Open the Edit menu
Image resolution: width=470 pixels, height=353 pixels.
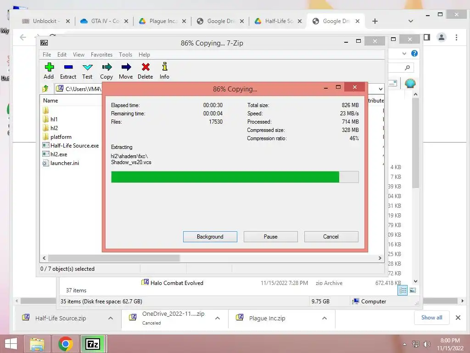pos(62,55)
